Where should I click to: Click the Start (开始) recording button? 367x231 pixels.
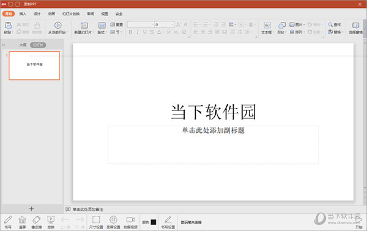(359, 222)
